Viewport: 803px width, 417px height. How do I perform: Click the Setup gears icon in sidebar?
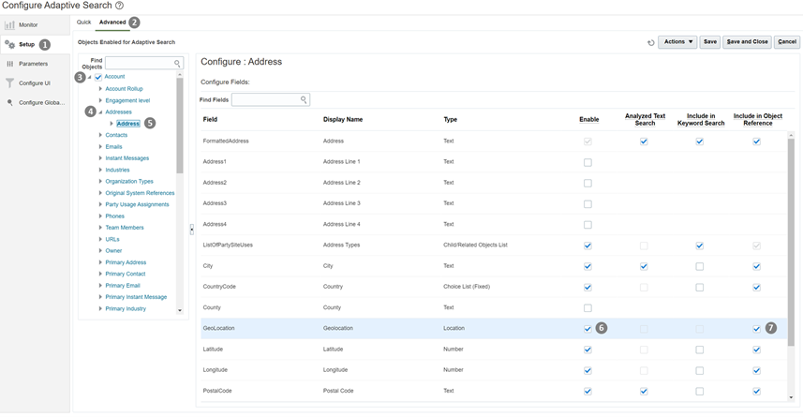point(10,44)
